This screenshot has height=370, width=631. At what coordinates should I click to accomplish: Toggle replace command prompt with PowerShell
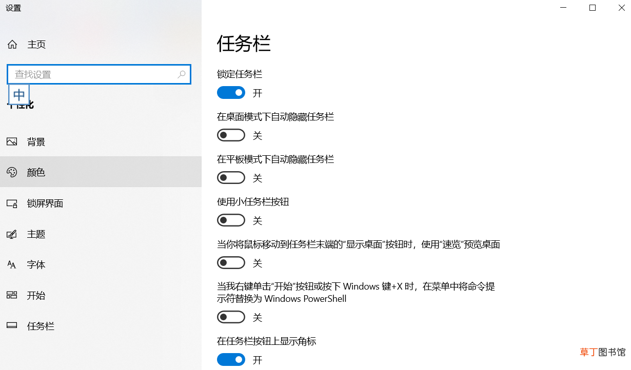(231, 317)
